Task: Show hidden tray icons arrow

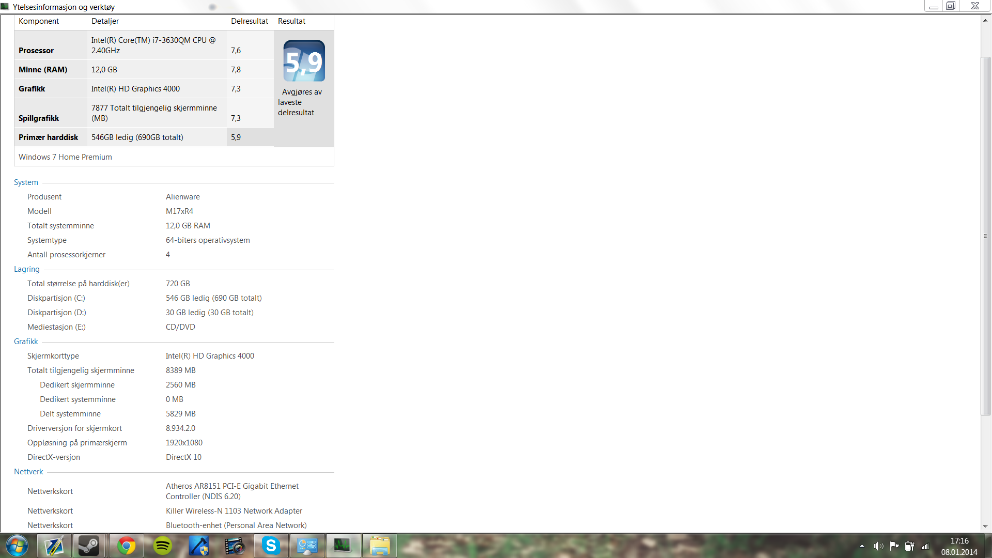Action: click(x=862, y=546)
